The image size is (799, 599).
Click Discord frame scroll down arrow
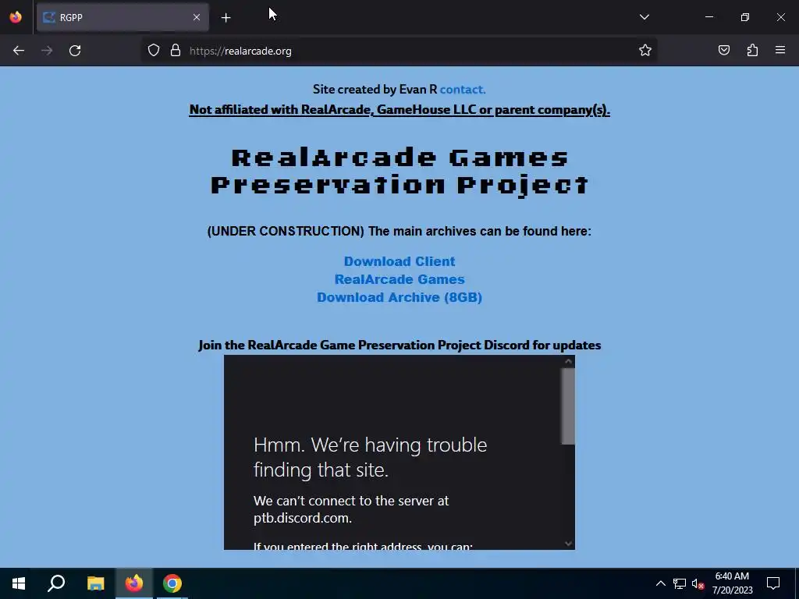tap(568, 544)
